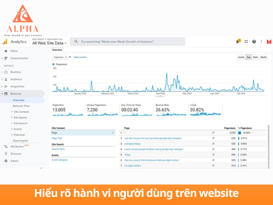The width and height of the screenshot is (273, 205).
Task: Open page icon for the lien-he-cong-ty row
Action: tap(213, 160)
